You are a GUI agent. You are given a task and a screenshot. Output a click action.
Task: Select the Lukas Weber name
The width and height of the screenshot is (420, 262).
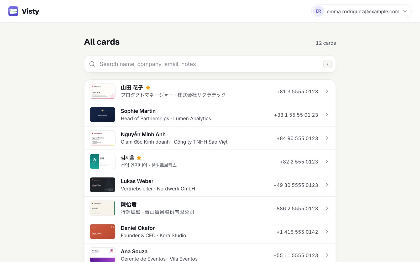click(x=137, y=181)
